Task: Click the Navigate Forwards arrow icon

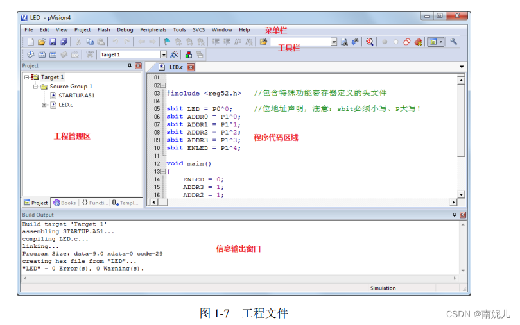Action: [x=152, y=42]
